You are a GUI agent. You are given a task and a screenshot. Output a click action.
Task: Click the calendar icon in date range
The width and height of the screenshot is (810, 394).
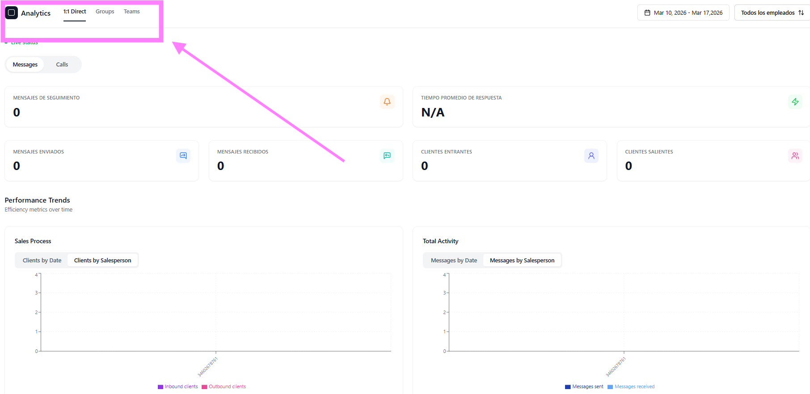point(647,13)
